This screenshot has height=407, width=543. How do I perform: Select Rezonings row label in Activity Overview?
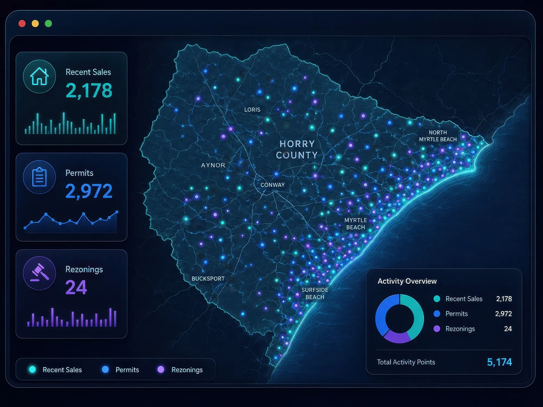[x=460, y=329]
